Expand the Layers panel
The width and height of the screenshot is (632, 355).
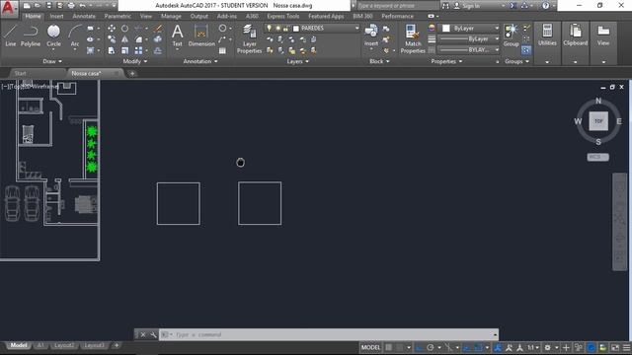pyautogui.click(x=298, y=61)
